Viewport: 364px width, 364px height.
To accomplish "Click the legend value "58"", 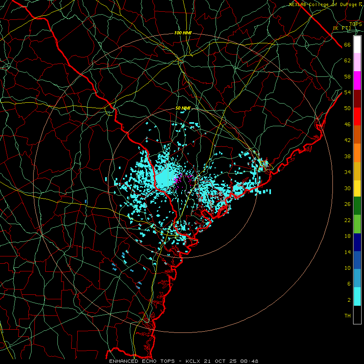I will point(347,76).
